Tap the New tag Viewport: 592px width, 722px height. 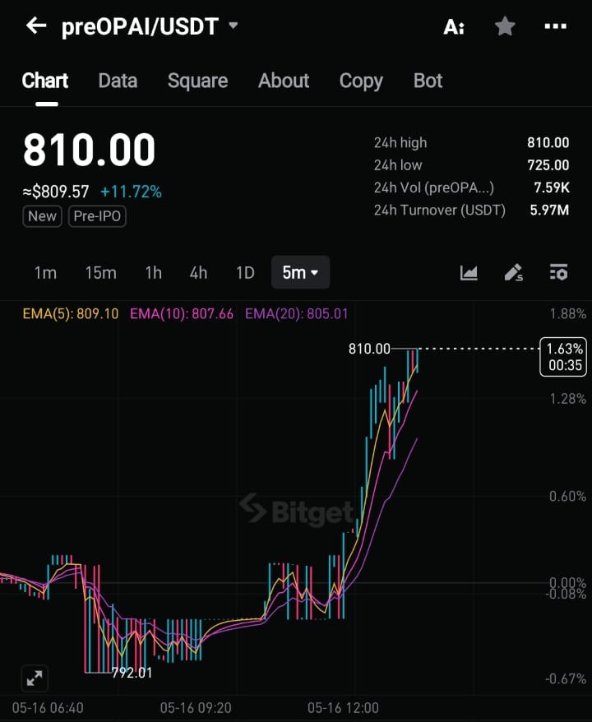[43, 216]
